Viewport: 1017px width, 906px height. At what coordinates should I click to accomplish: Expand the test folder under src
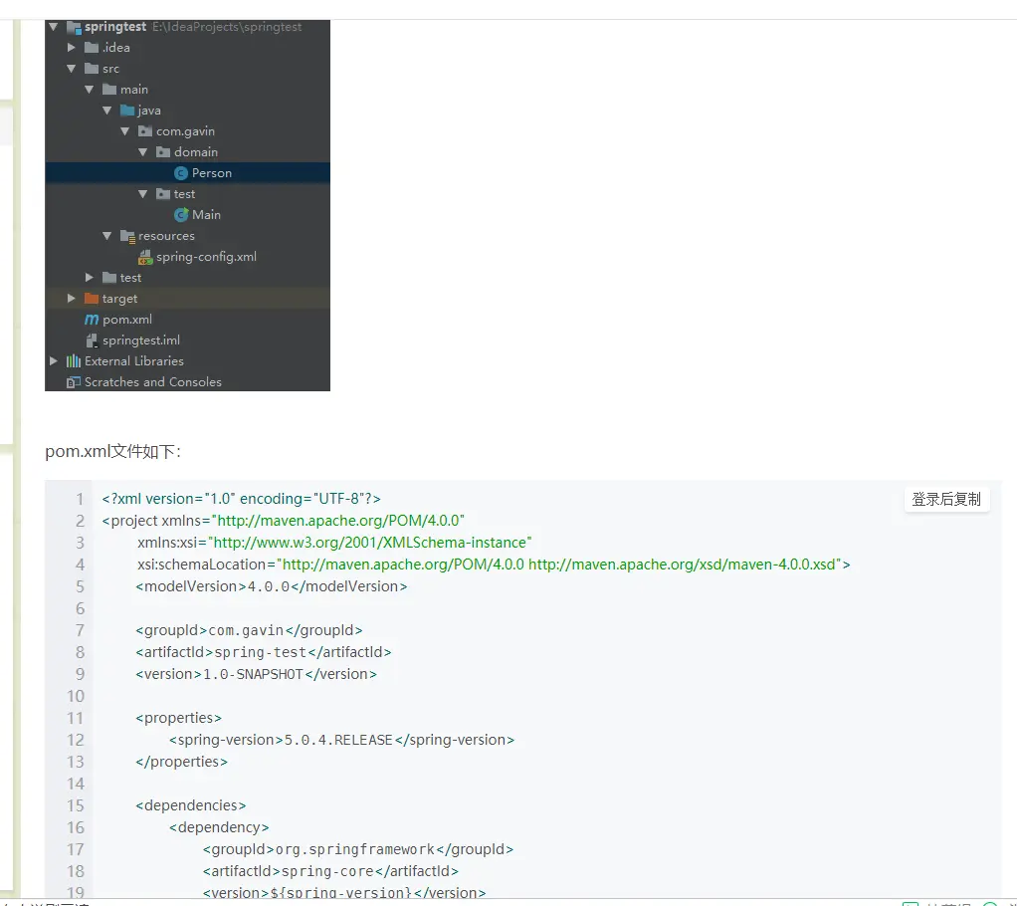(x=89, y=277)
